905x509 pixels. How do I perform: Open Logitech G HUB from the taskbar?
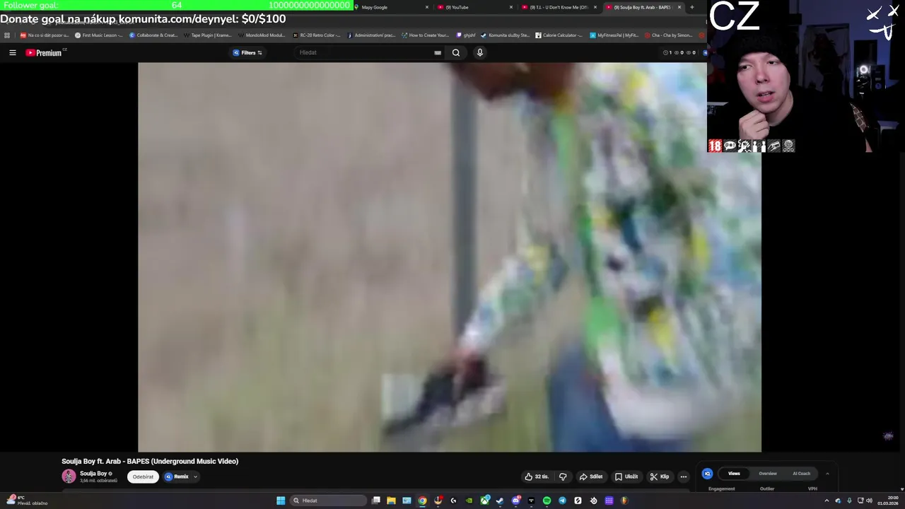tap(453, 501)
